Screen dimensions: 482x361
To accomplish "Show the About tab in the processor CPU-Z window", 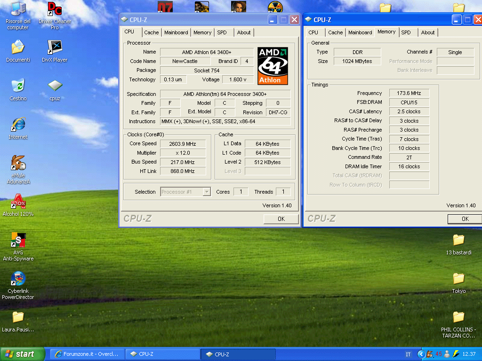I will click(x=244, y=32).
